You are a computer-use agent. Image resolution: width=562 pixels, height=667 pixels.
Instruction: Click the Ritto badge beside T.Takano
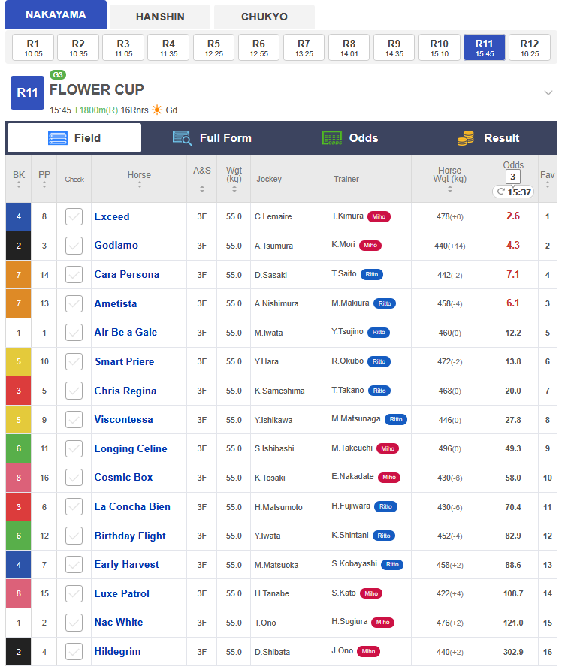point(379,391)
